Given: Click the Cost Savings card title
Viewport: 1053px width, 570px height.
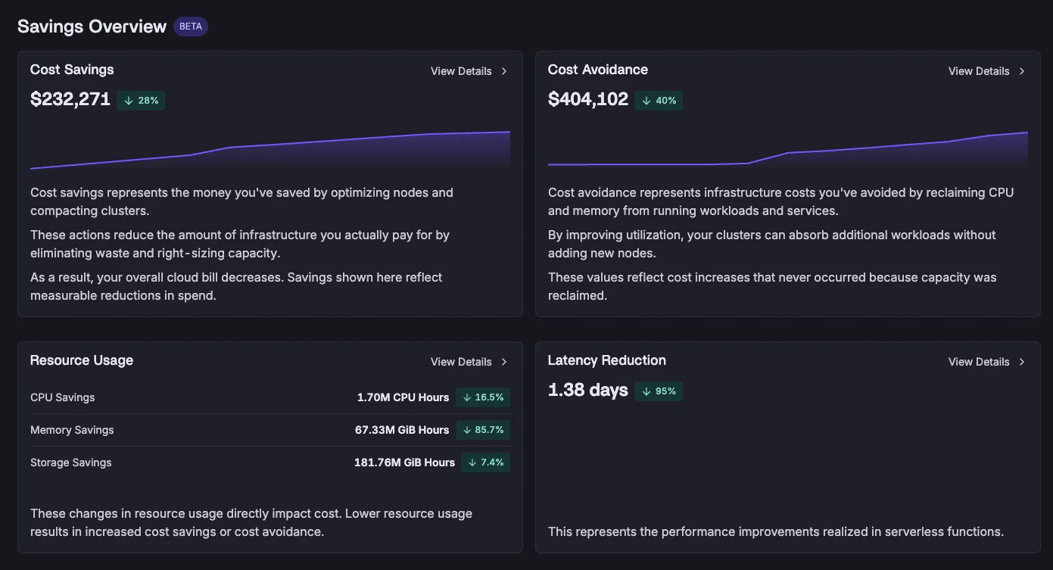Looking at the screenshot, I should 72,70.
